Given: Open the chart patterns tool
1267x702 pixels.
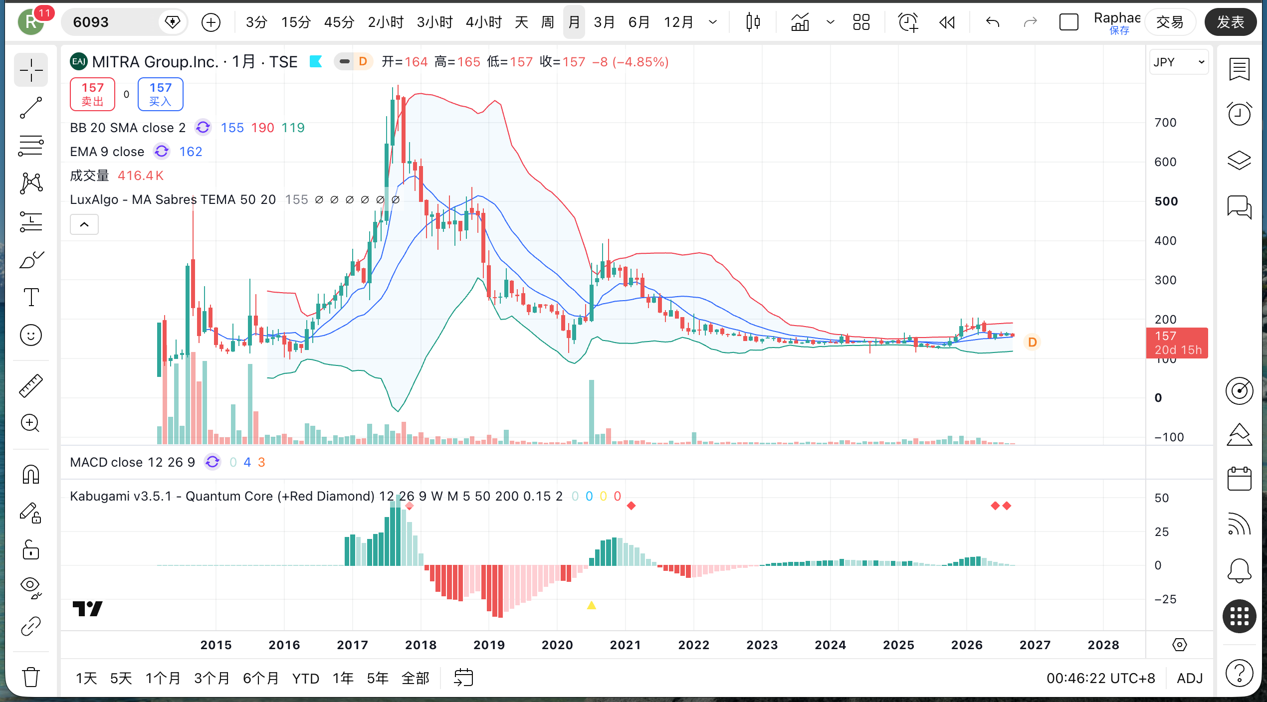Looking at the screenshot, I should [x=31, y=183].
